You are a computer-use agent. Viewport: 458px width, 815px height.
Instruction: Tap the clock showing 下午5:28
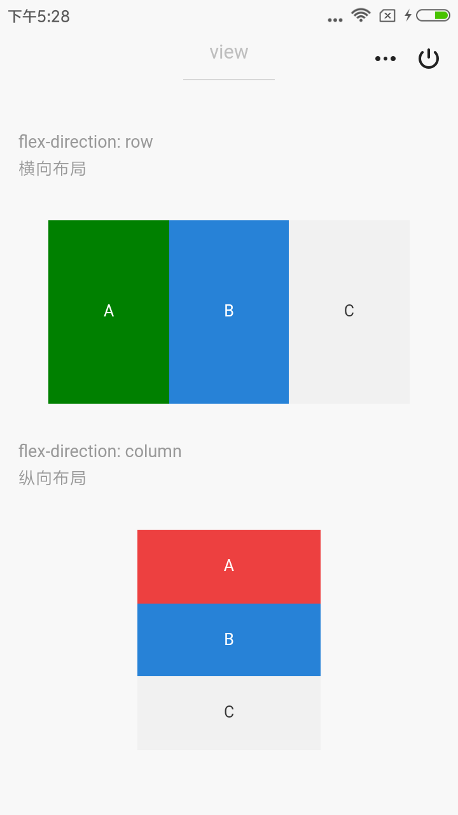pos(39,17)
